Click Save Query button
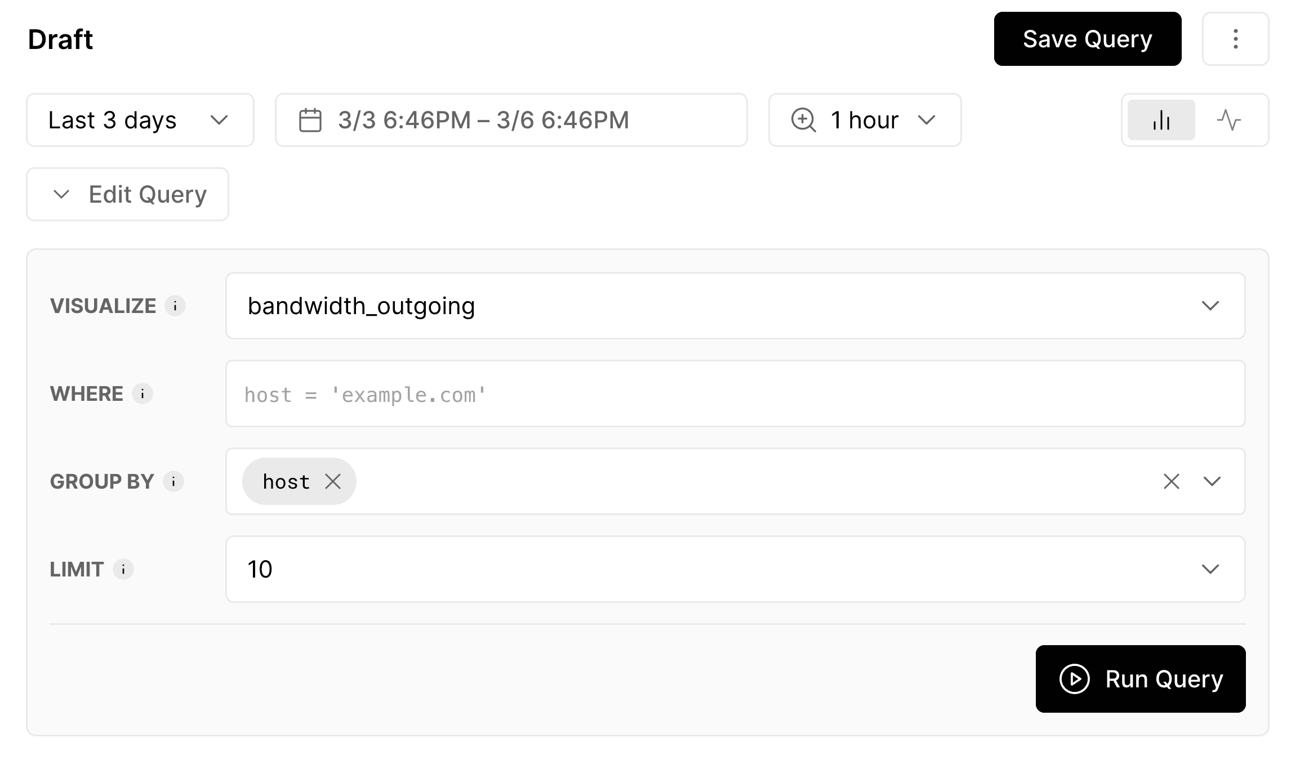1300x769 pixels. click(1089, 39)
